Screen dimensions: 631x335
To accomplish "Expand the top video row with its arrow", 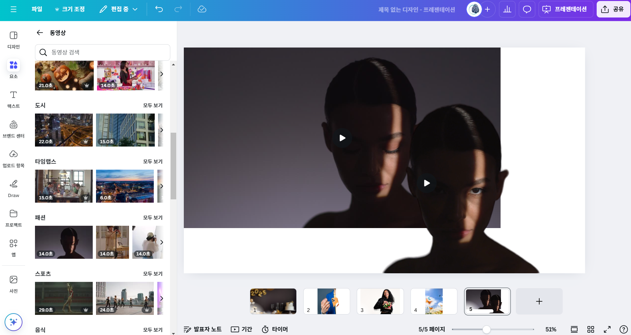I will [161, 74].
